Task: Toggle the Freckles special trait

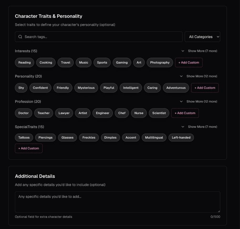Action: pyautogui.click(x=89, y=138)
